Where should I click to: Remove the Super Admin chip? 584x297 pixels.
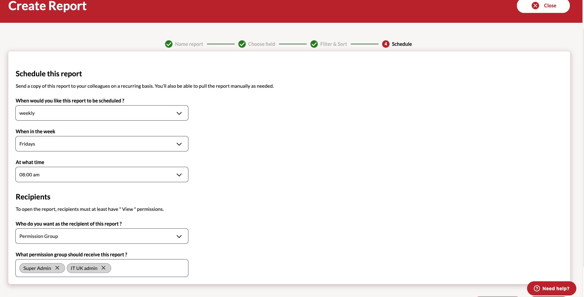(57, 268)
